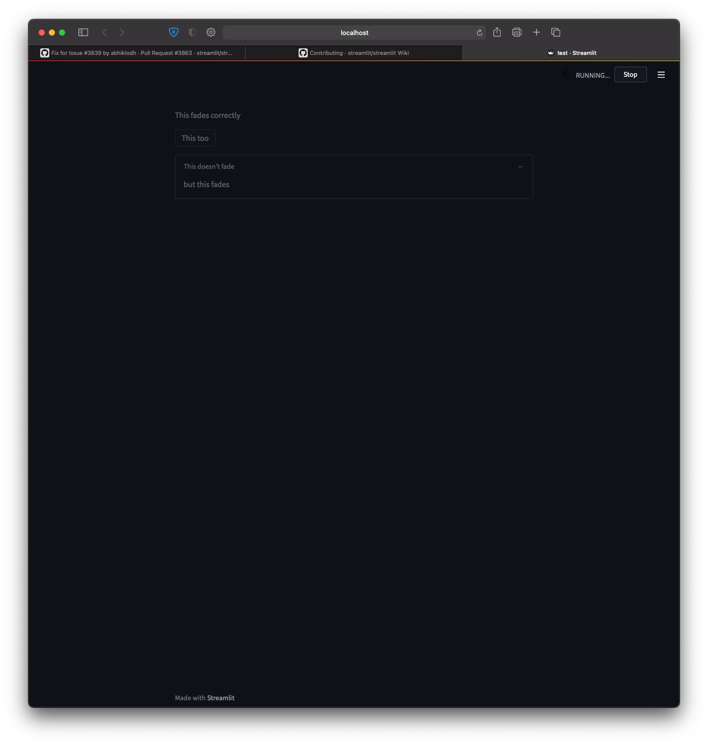Open Safari settings with the gear icon
This screenshot has width=708, height=745.
(x=211, y=32)
